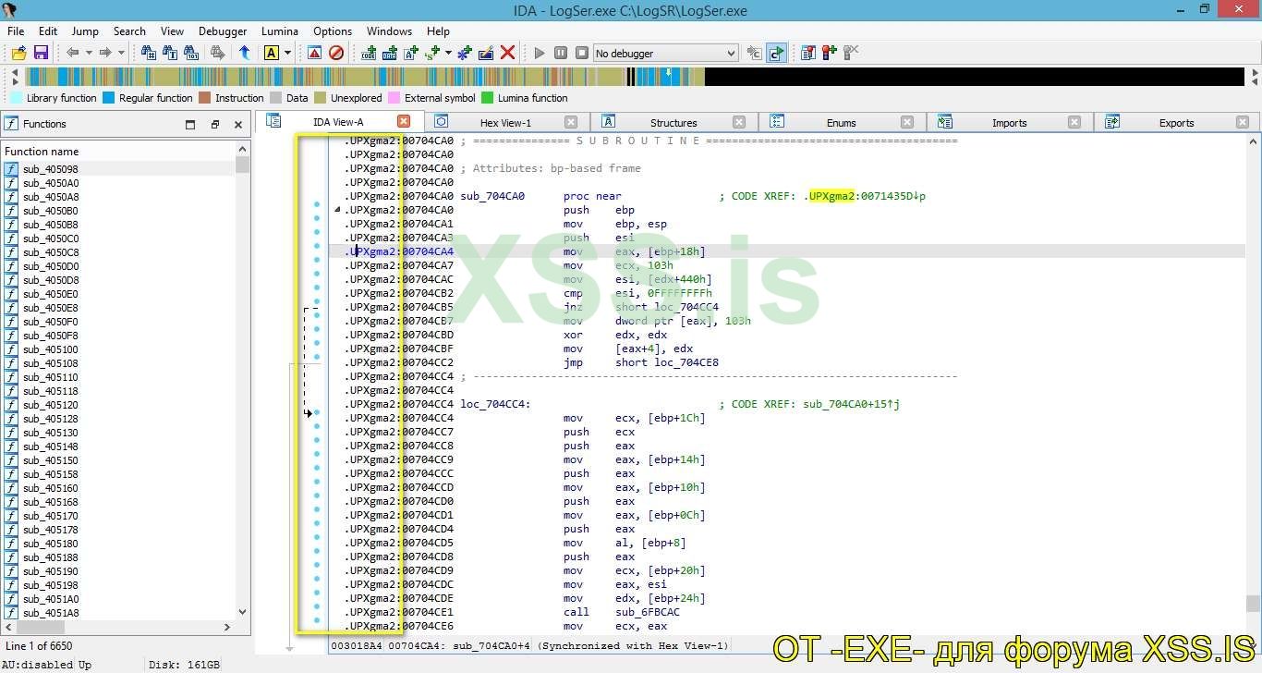Click the Function name column header

(118, 151)
